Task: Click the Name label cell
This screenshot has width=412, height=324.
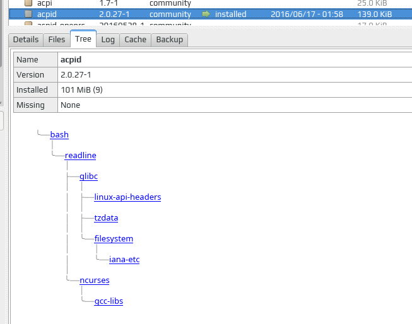Action: (35, 60)
